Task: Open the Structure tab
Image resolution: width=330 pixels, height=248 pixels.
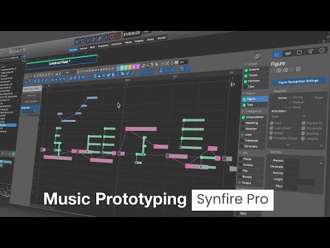Action: coord(74,50)
